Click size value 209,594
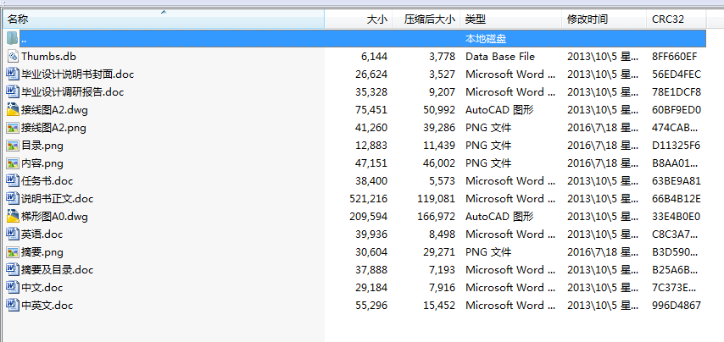The height and width of the screenshot is (342, 724). 369,216
